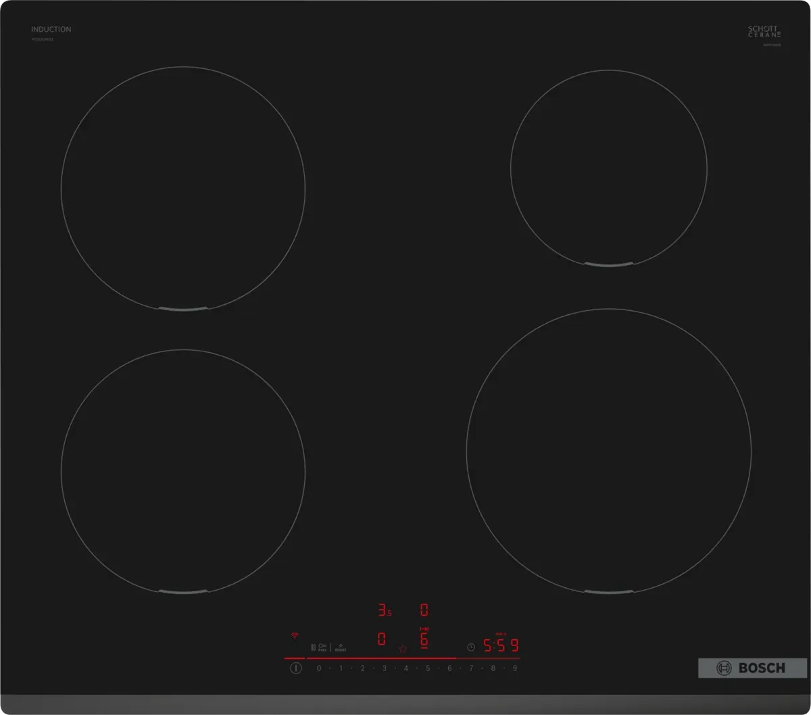Tap the red Wi-Fi indicator icon
Viewport: 811px width, 715px height.
[x=294, y=636]
